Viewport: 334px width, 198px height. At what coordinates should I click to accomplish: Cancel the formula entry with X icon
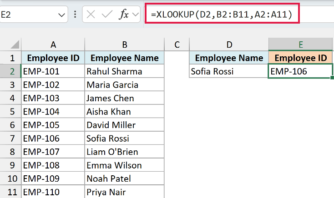(91, 15)
